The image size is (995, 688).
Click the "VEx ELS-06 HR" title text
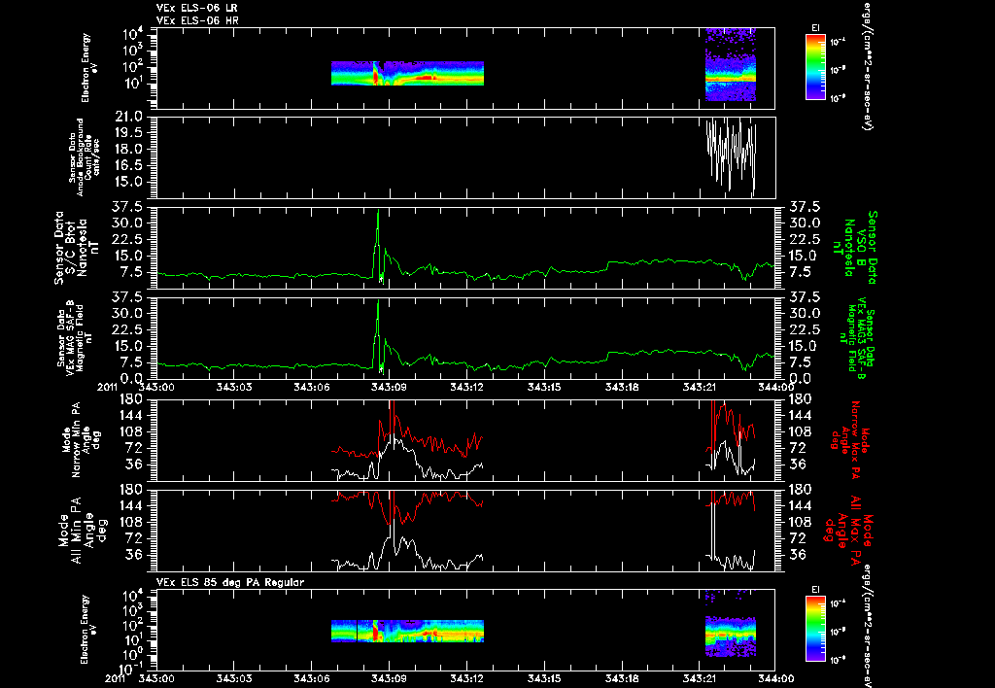pyautogui.click(x=197, y=20)
